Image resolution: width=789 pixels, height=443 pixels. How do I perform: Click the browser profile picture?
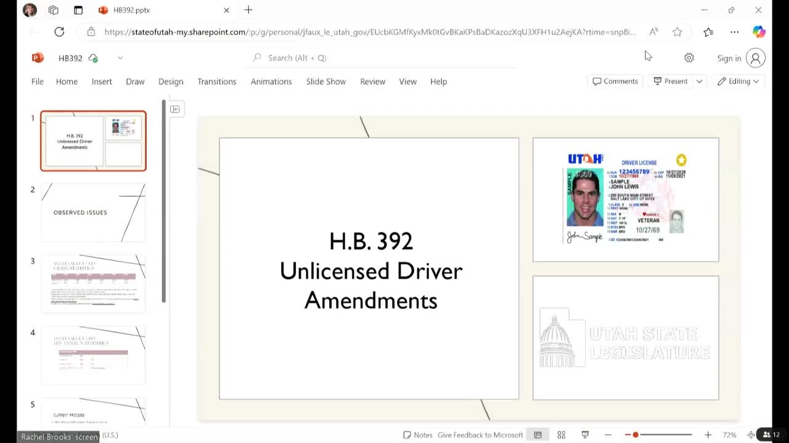pyautogui.click(x=29, y=10)
